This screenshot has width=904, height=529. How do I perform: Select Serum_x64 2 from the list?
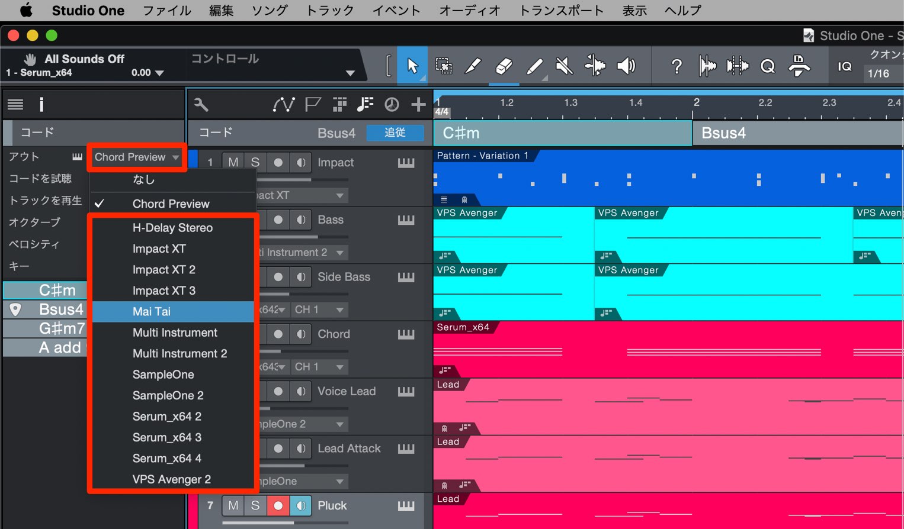(x=173, y=417)
